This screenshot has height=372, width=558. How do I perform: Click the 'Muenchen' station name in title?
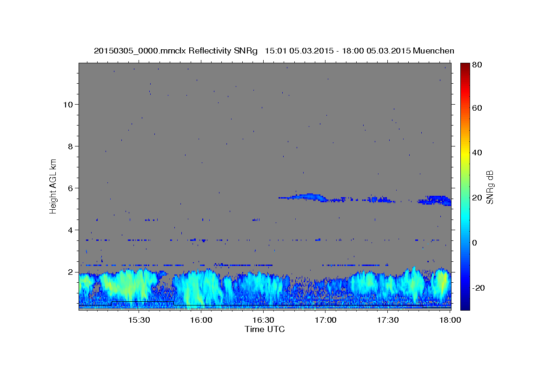point(433,51)
